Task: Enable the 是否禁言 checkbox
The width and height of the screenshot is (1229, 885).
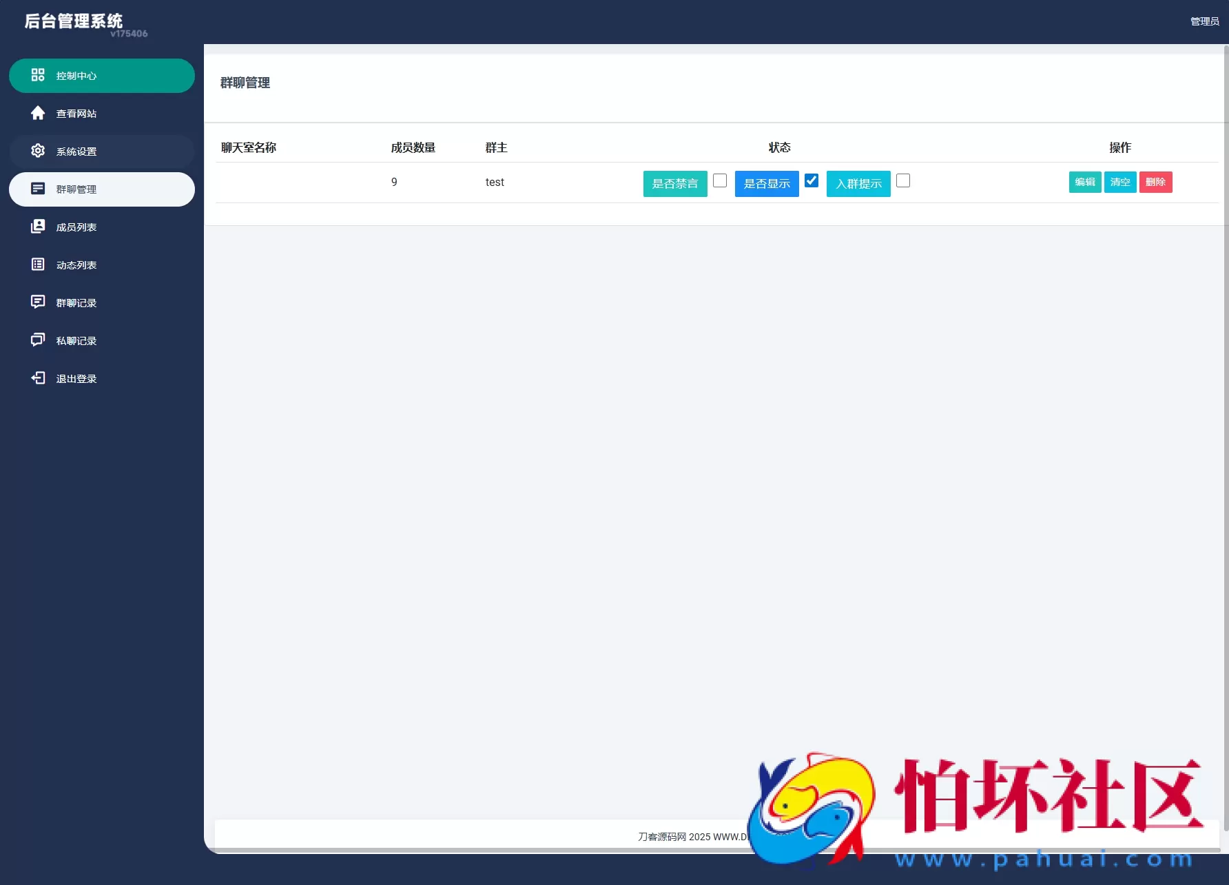Action: [x=719, y=180]
